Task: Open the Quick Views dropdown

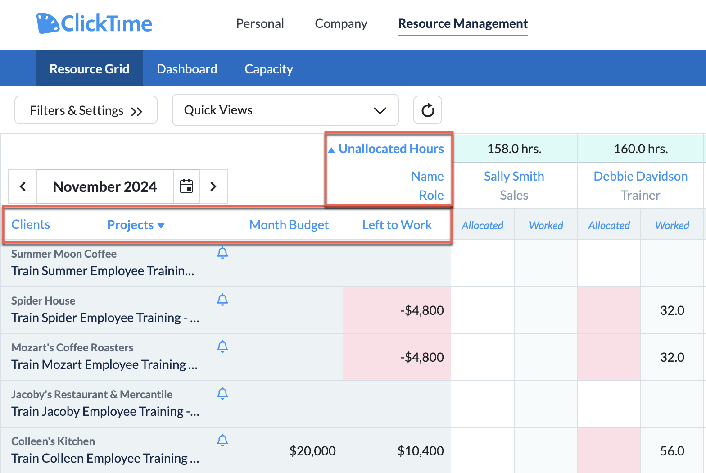Action: tap(285, 110)
